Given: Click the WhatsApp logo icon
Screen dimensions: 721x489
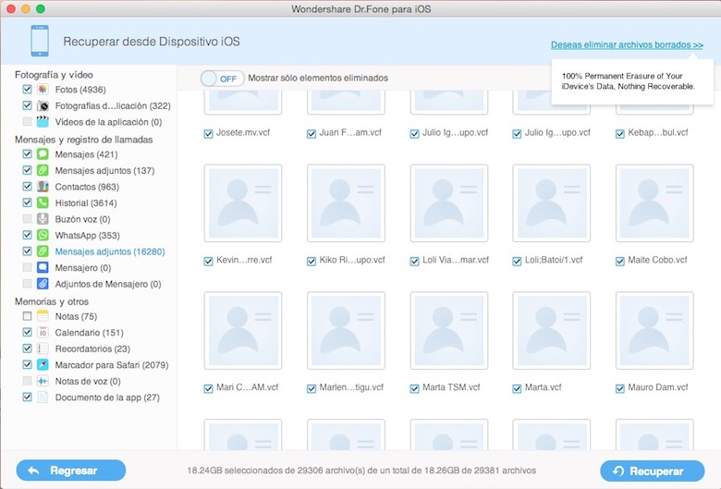Looking at the screenshot, I should click(x=43, y=235).
